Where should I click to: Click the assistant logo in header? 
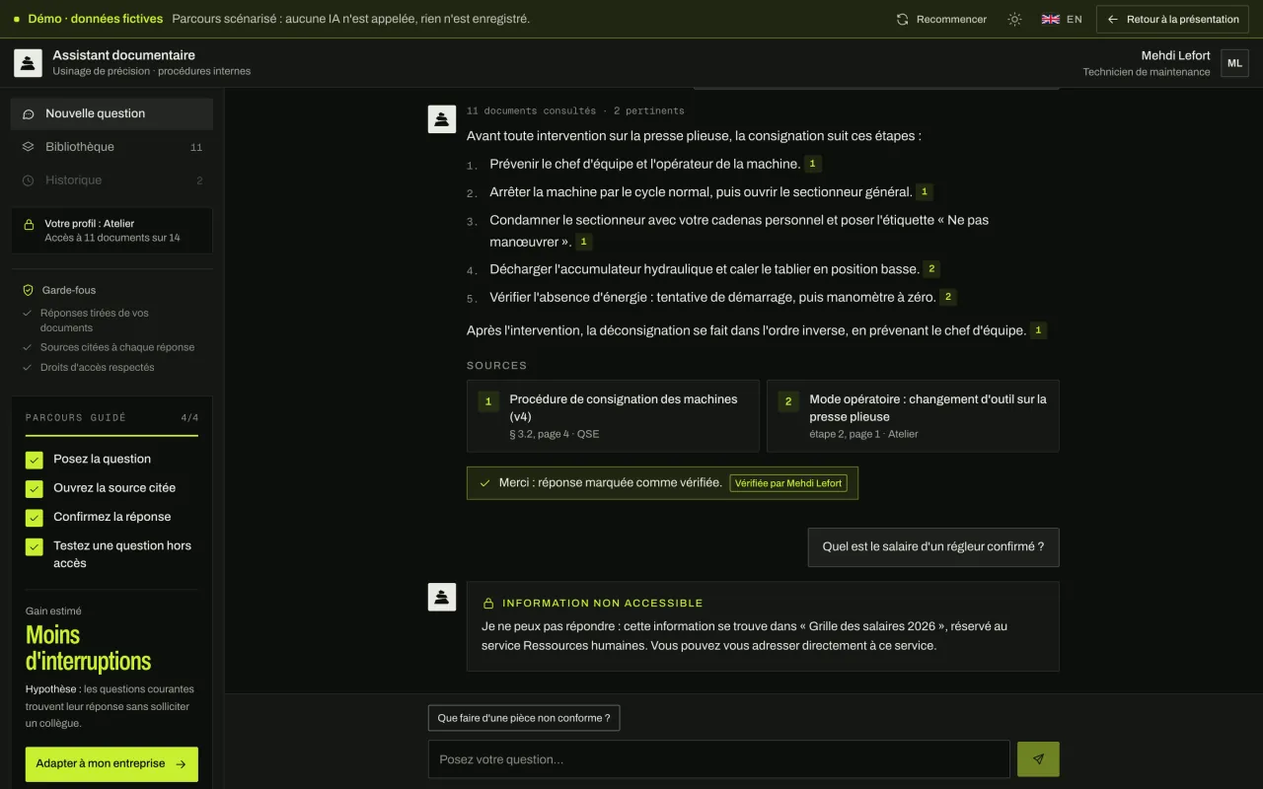pos(28,63)
